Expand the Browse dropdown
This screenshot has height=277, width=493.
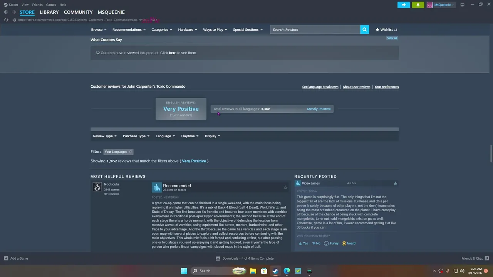point(99,30)
